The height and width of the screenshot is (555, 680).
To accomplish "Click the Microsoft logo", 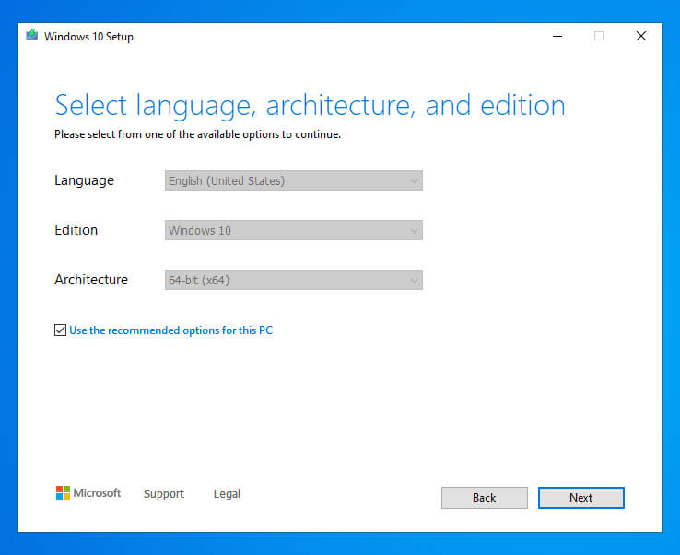I will pos(88,493).
